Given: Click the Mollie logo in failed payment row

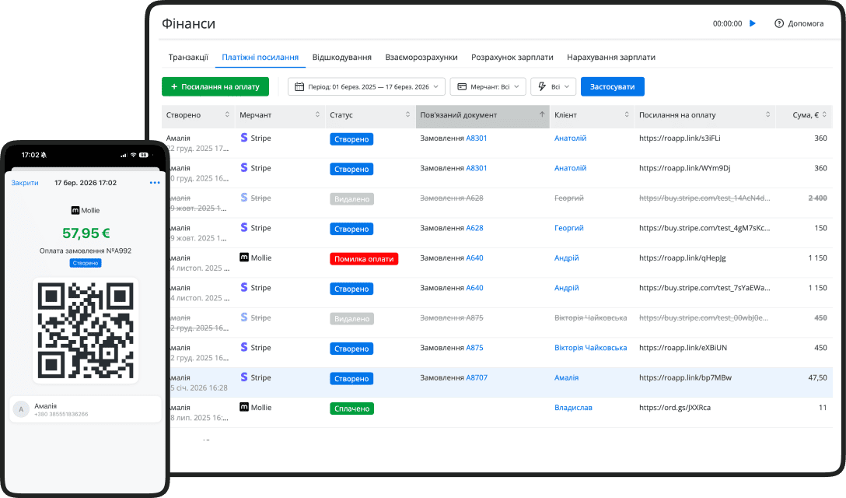Looking at the screenshot, I should coord(244,258).
